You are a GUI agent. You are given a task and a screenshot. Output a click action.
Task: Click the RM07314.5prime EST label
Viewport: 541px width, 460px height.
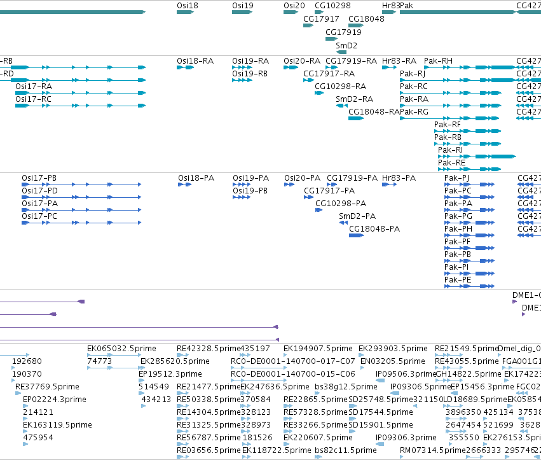[x=433, y=450]
